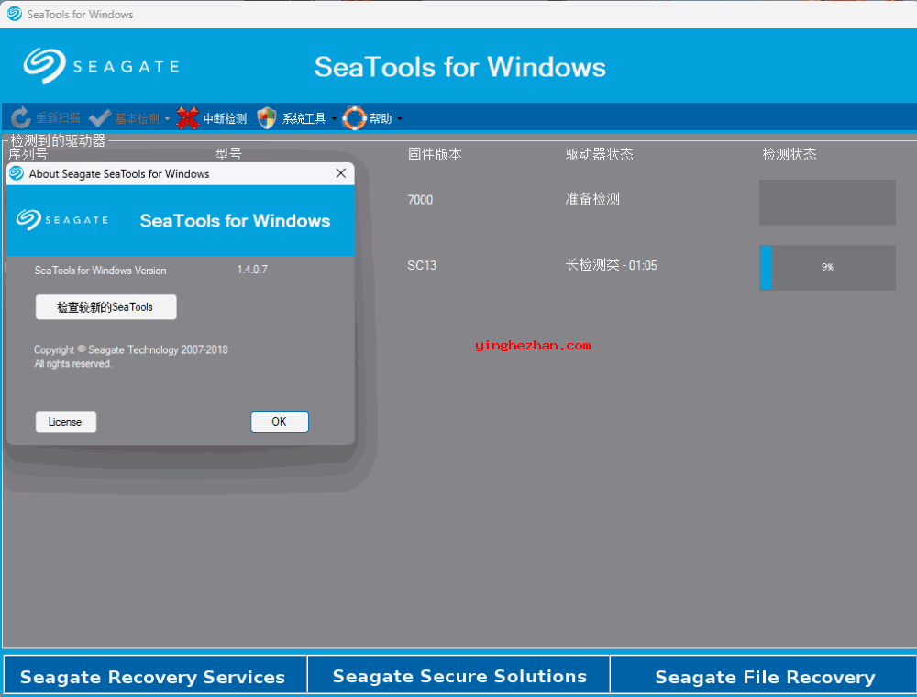917x697 pixels.
Task: Click the 固件版本 column header
Action: pos(435,154)
